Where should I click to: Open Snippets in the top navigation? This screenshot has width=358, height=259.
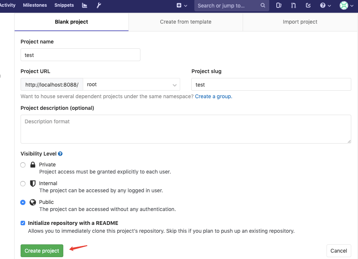point(64,5)
